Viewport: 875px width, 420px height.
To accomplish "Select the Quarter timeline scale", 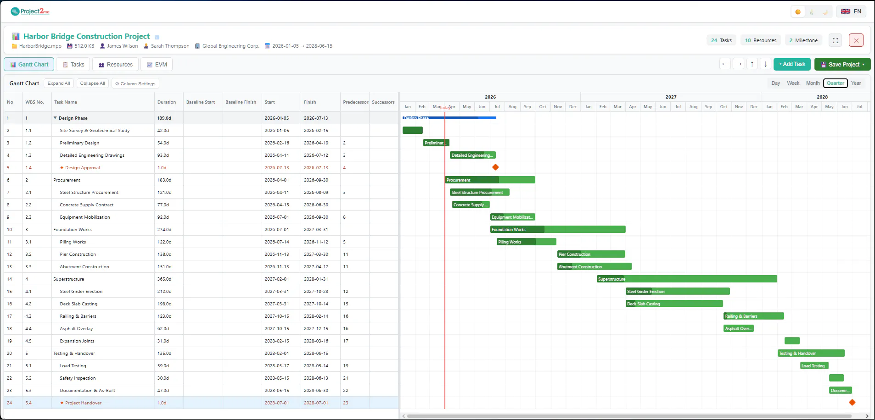I will coord(835,83).
